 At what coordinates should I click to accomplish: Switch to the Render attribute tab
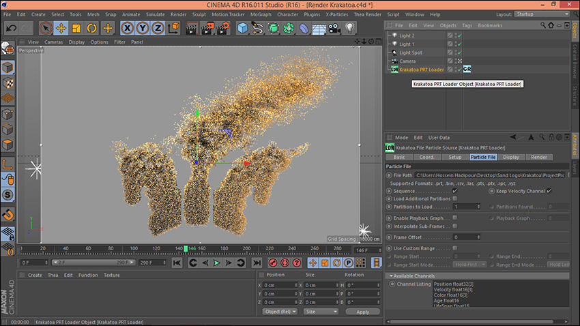pyautogui.click(x=539, y=157)
